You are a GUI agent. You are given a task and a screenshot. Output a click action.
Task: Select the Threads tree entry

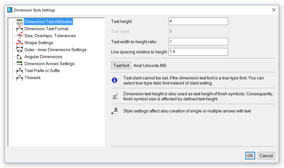[32, 78]
